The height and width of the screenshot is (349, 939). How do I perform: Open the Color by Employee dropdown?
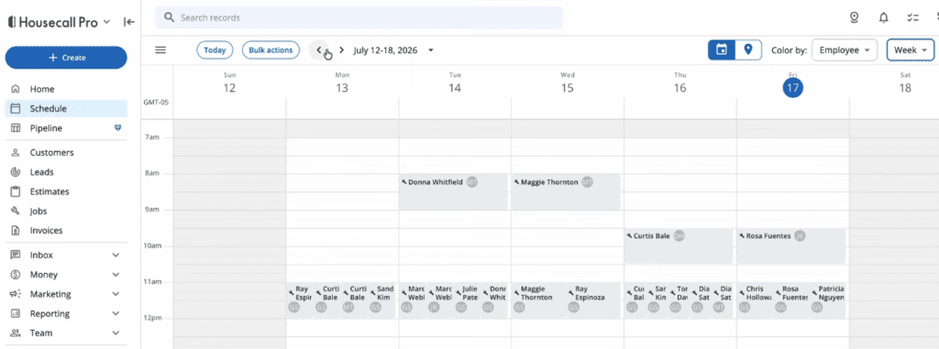point(845,50)
